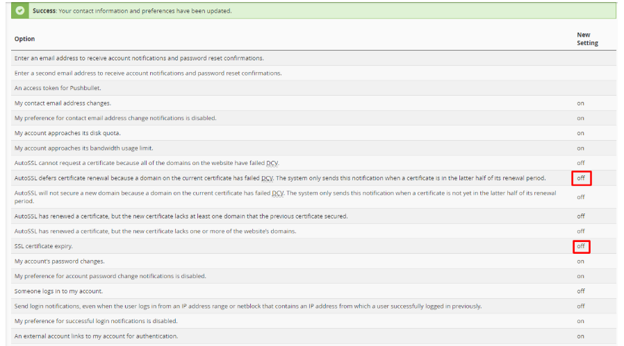Click on value for successful login notifications disabled
This screenshot has height=346, width=624.
580,321
